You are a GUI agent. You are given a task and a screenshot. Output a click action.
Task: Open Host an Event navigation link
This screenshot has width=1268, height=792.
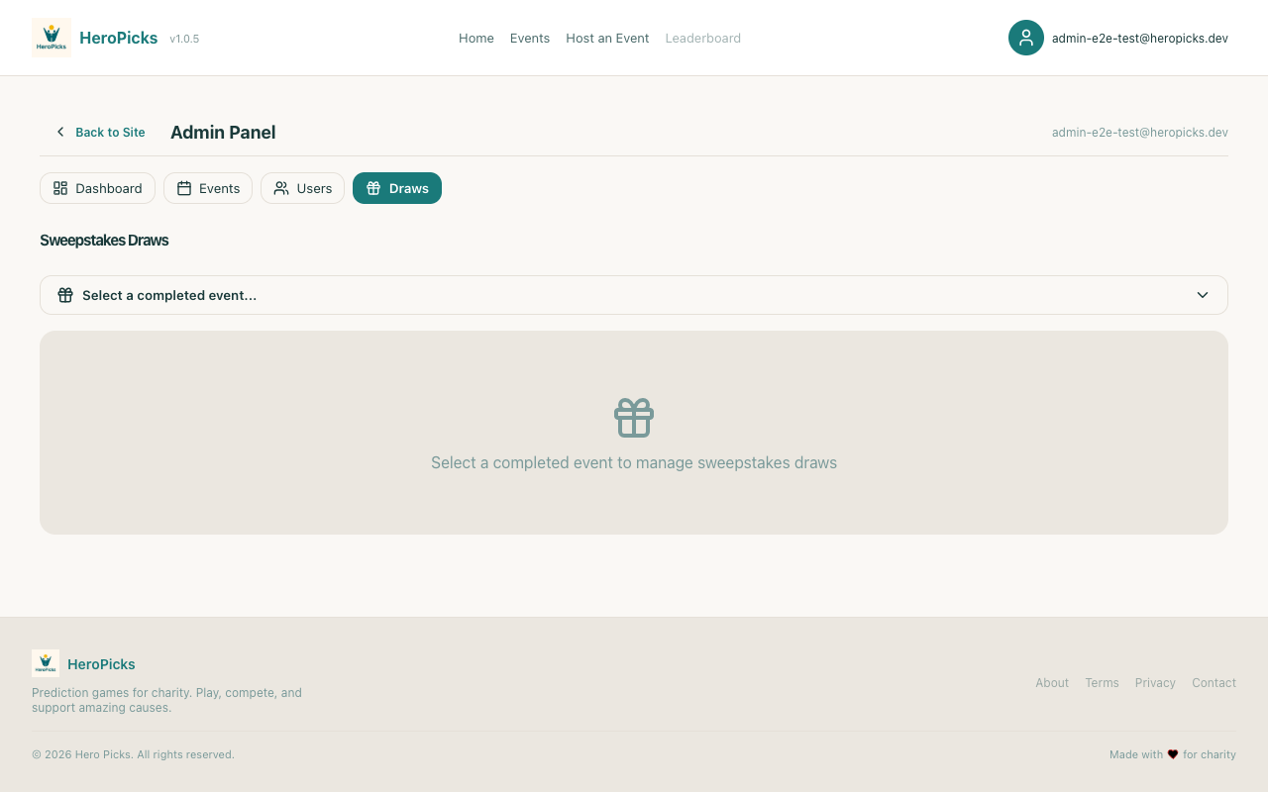tap(607, 38)
